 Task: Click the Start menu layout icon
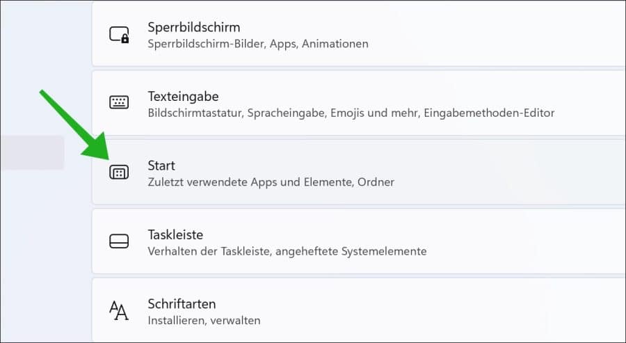[x=119, y=173]
